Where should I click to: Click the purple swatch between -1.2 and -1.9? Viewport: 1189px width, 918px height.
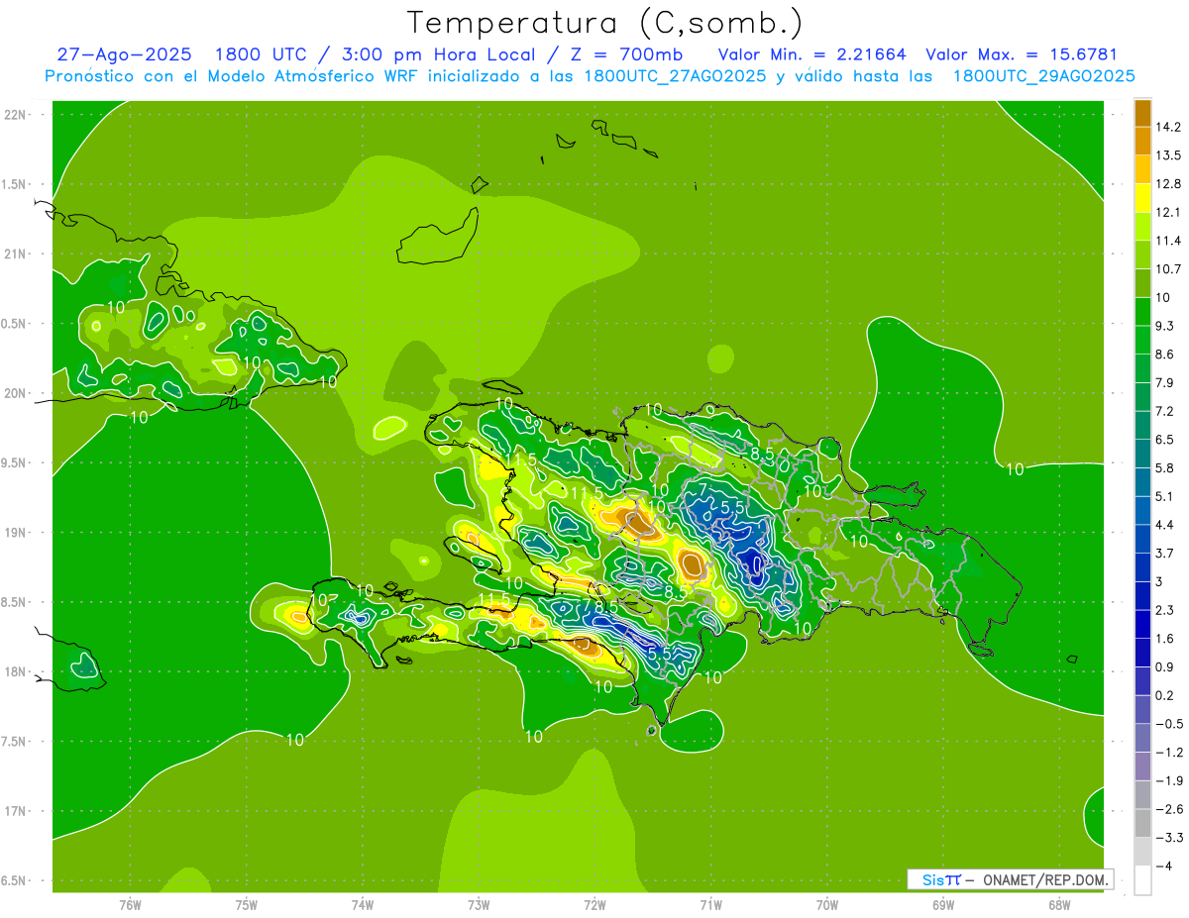pyautogui.click(x=1142, y=765)
